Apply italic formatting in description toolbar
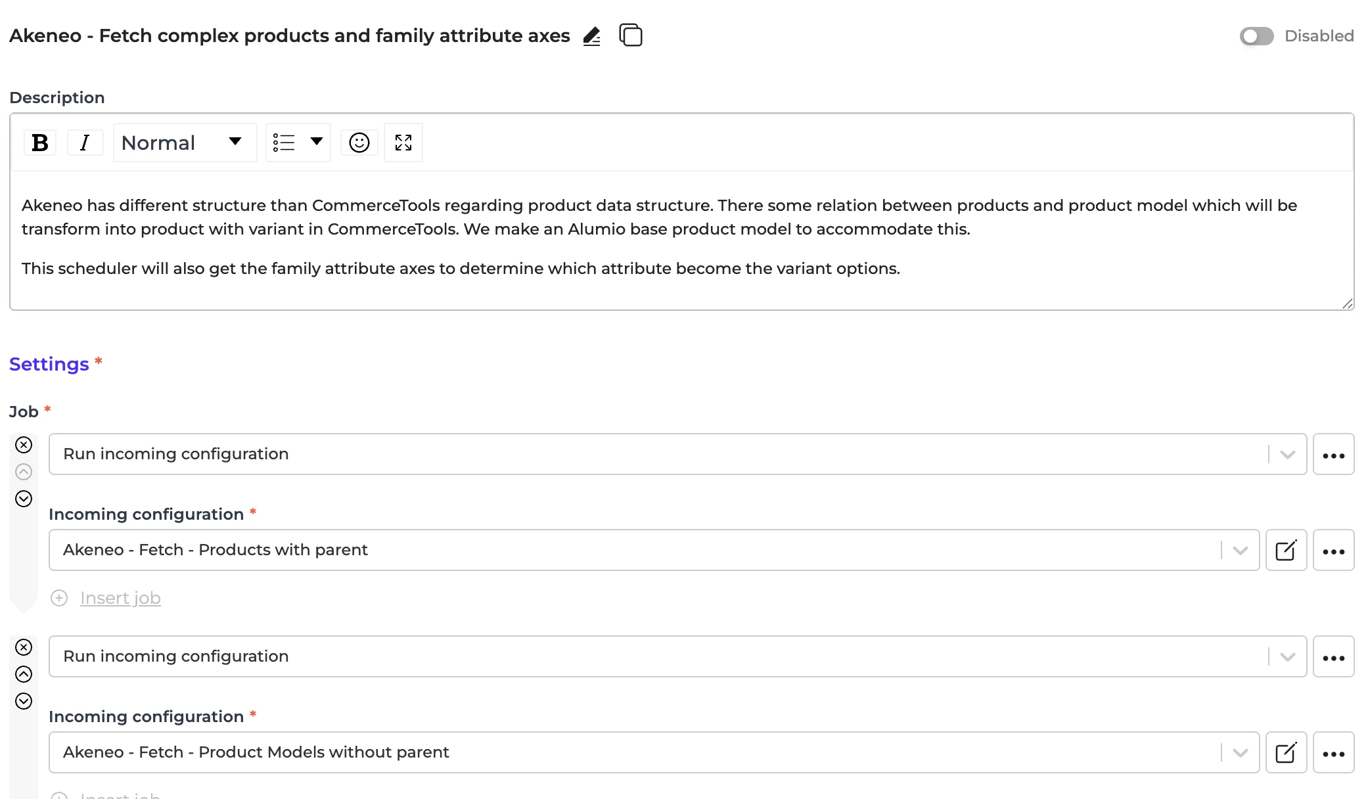The width and height of the screenshot is (1368, 799). click(85, 143)
